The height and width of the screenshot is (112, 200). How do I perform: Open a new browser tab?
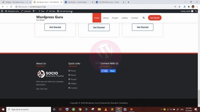(128, 2)
